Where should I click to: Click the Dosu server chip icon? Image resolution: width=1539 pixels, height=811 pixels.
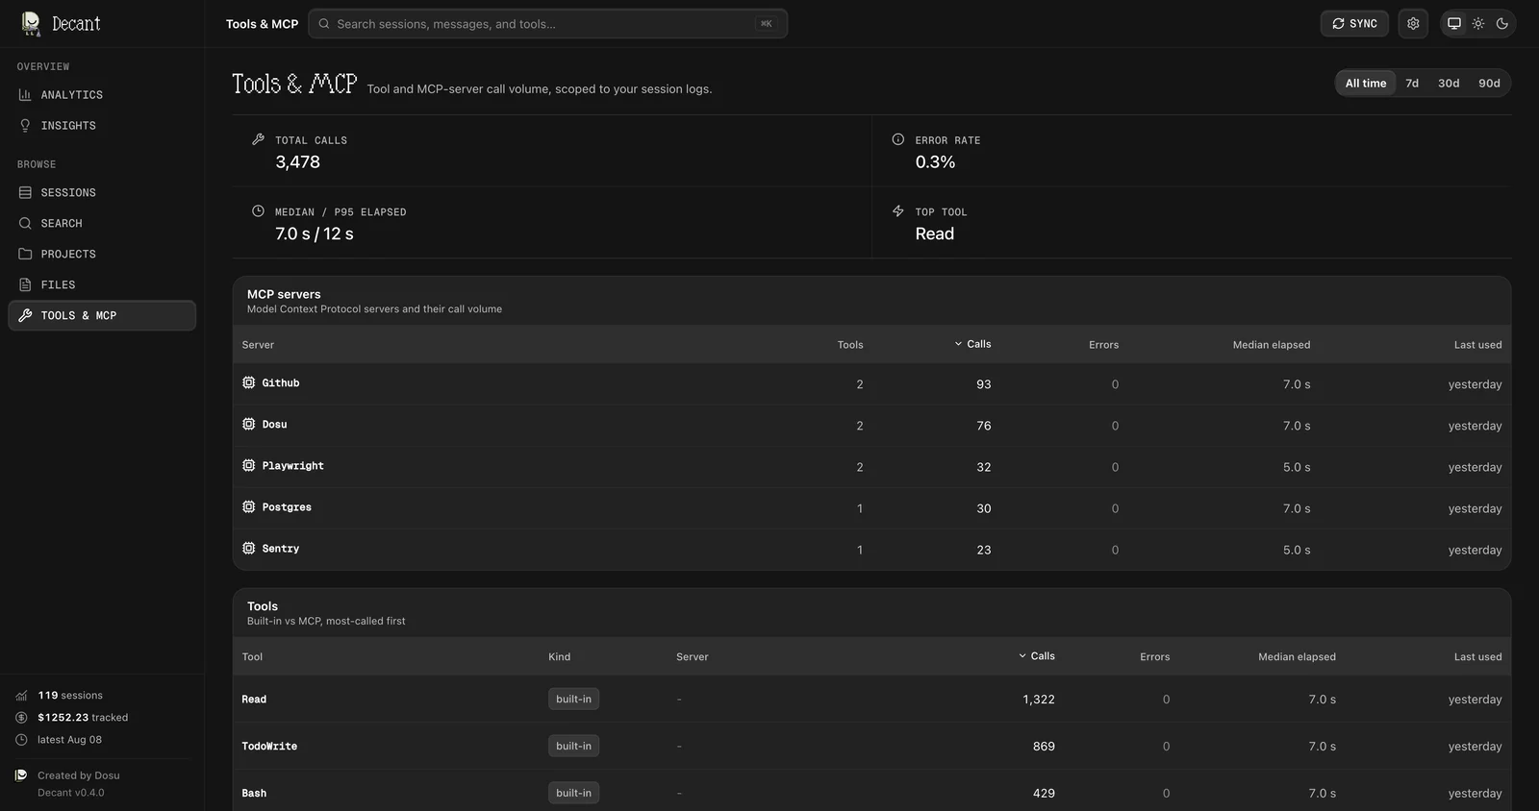click(x=249, y=424)
